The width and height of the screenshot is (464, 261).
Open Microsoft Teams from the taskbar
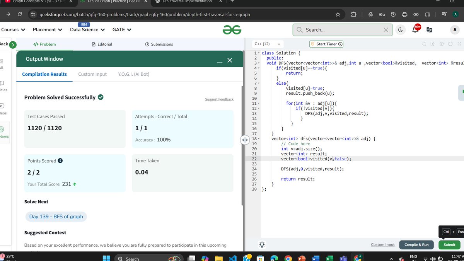point(344,258)
